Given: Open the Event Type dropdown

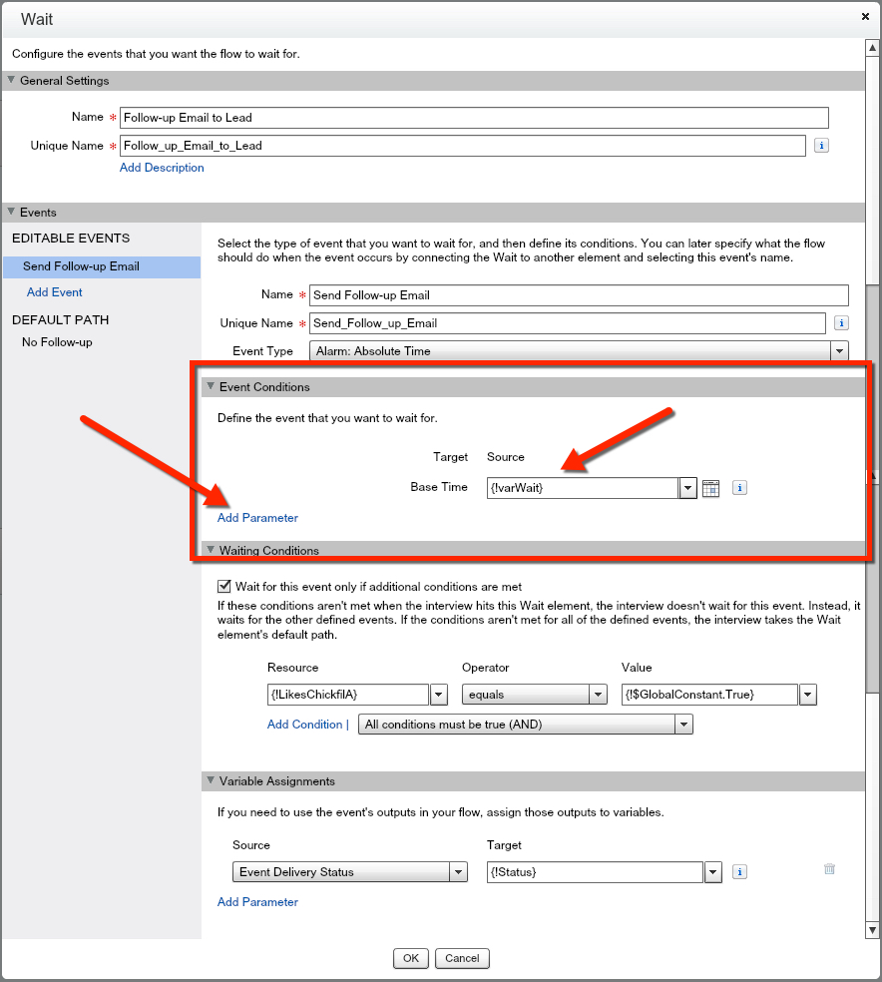Looking at the screenshot, I should pyautogui.click(x=839, y=351).
